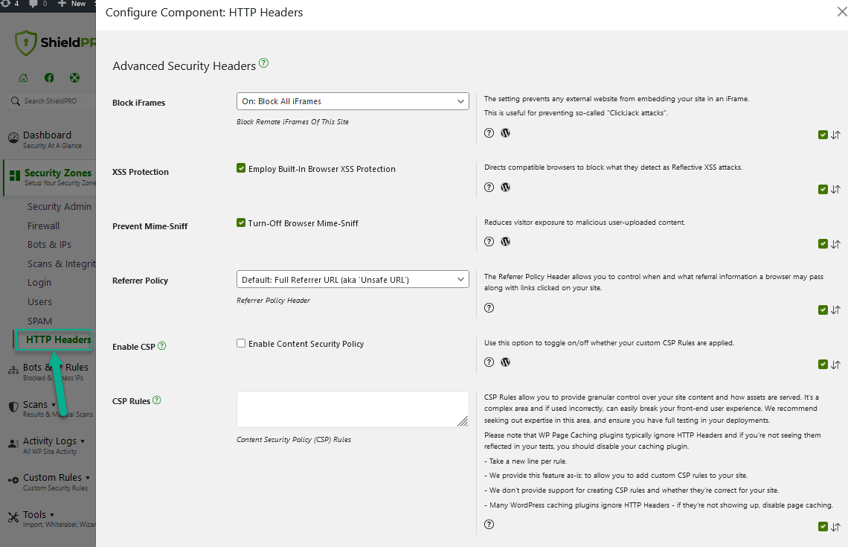
Task: Open the Firewall menu item
Action: pos(43,225)
